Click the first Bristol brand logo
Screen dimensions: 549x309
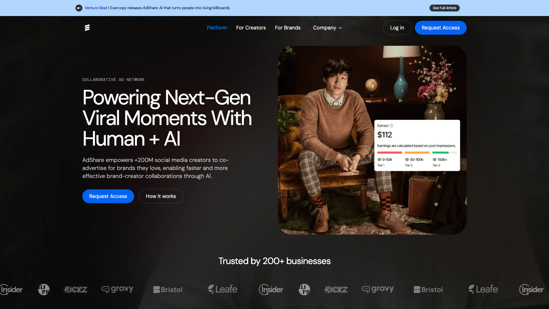(x=168, y=290)
